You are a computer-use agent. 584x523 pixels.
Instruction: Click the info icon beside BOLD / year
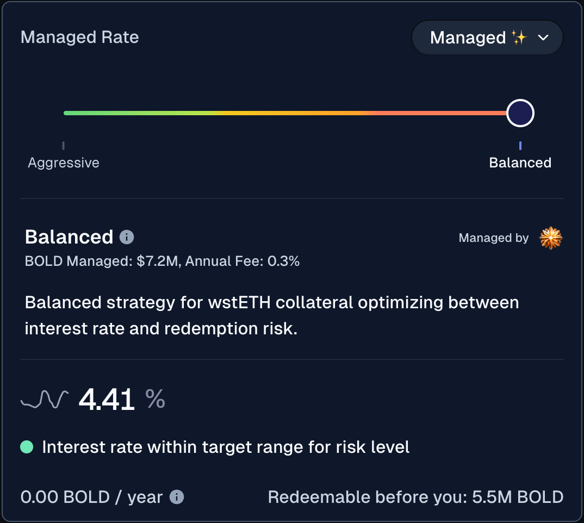pos(177,497)
